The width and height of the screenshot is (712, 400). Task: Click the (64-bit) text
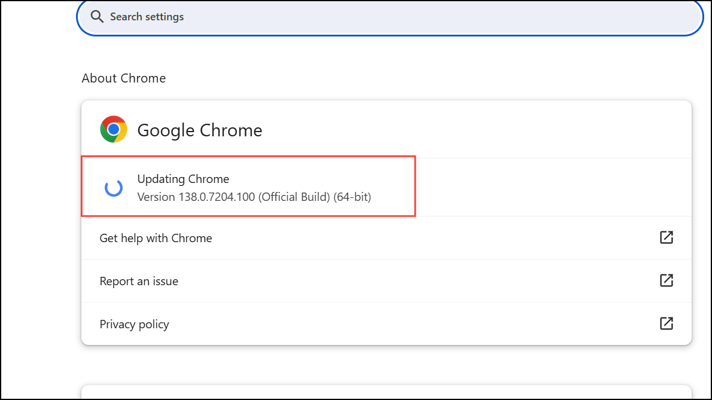pyautogui.click(x=353, y=197)
